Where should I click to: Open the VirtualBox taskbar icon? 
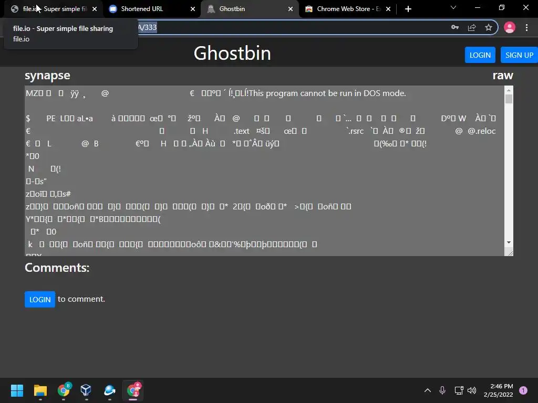pos(86,390)
